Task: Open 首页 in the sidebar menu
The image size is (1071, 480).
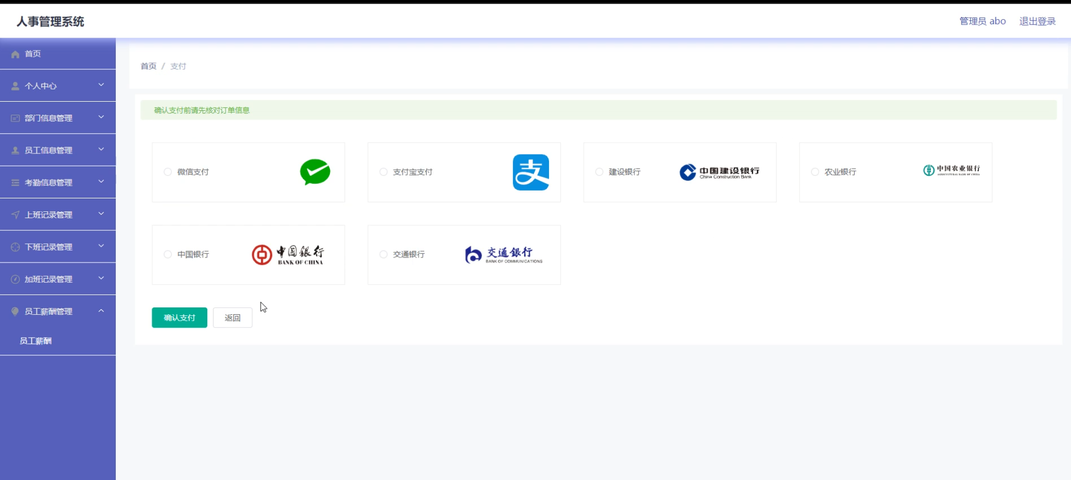Action: pyautogui.click(x=33, y=54)
